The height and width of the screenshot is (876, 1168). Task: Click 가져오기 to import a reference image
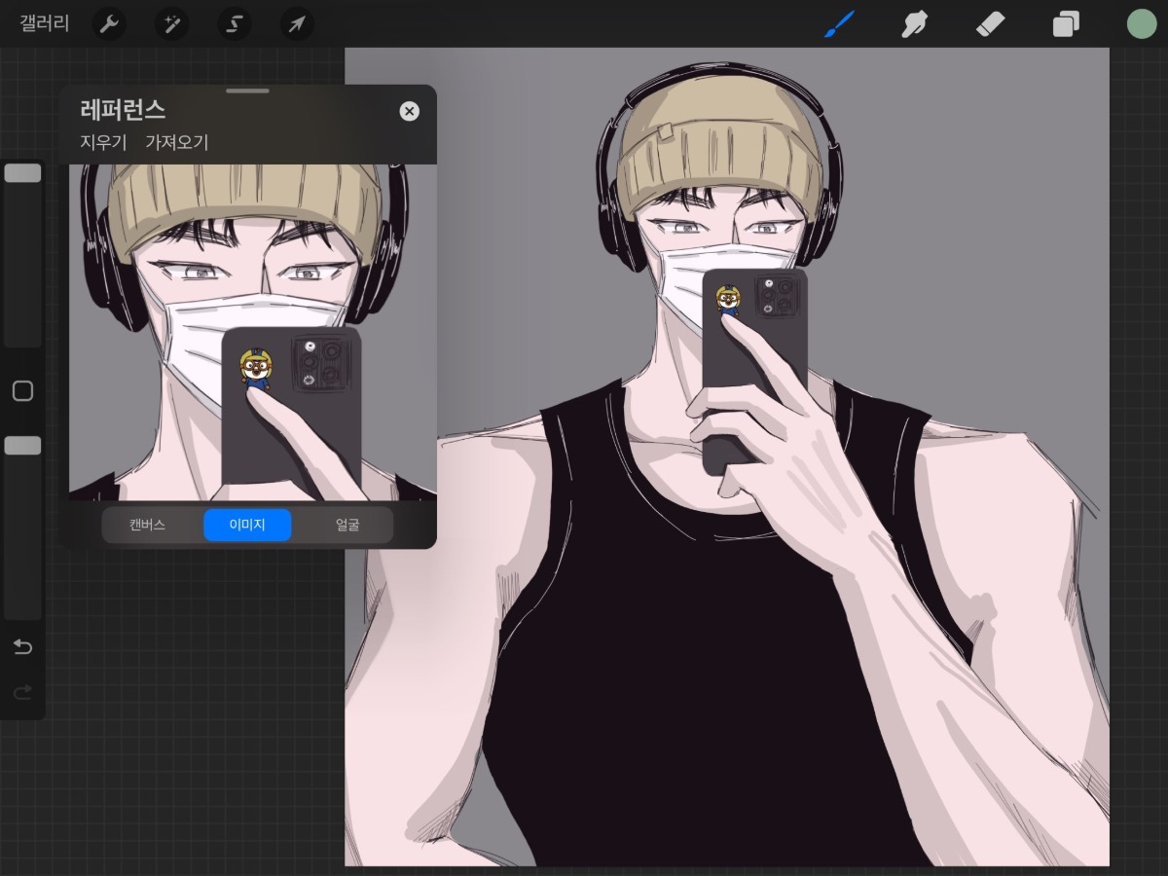click(177, 142)
